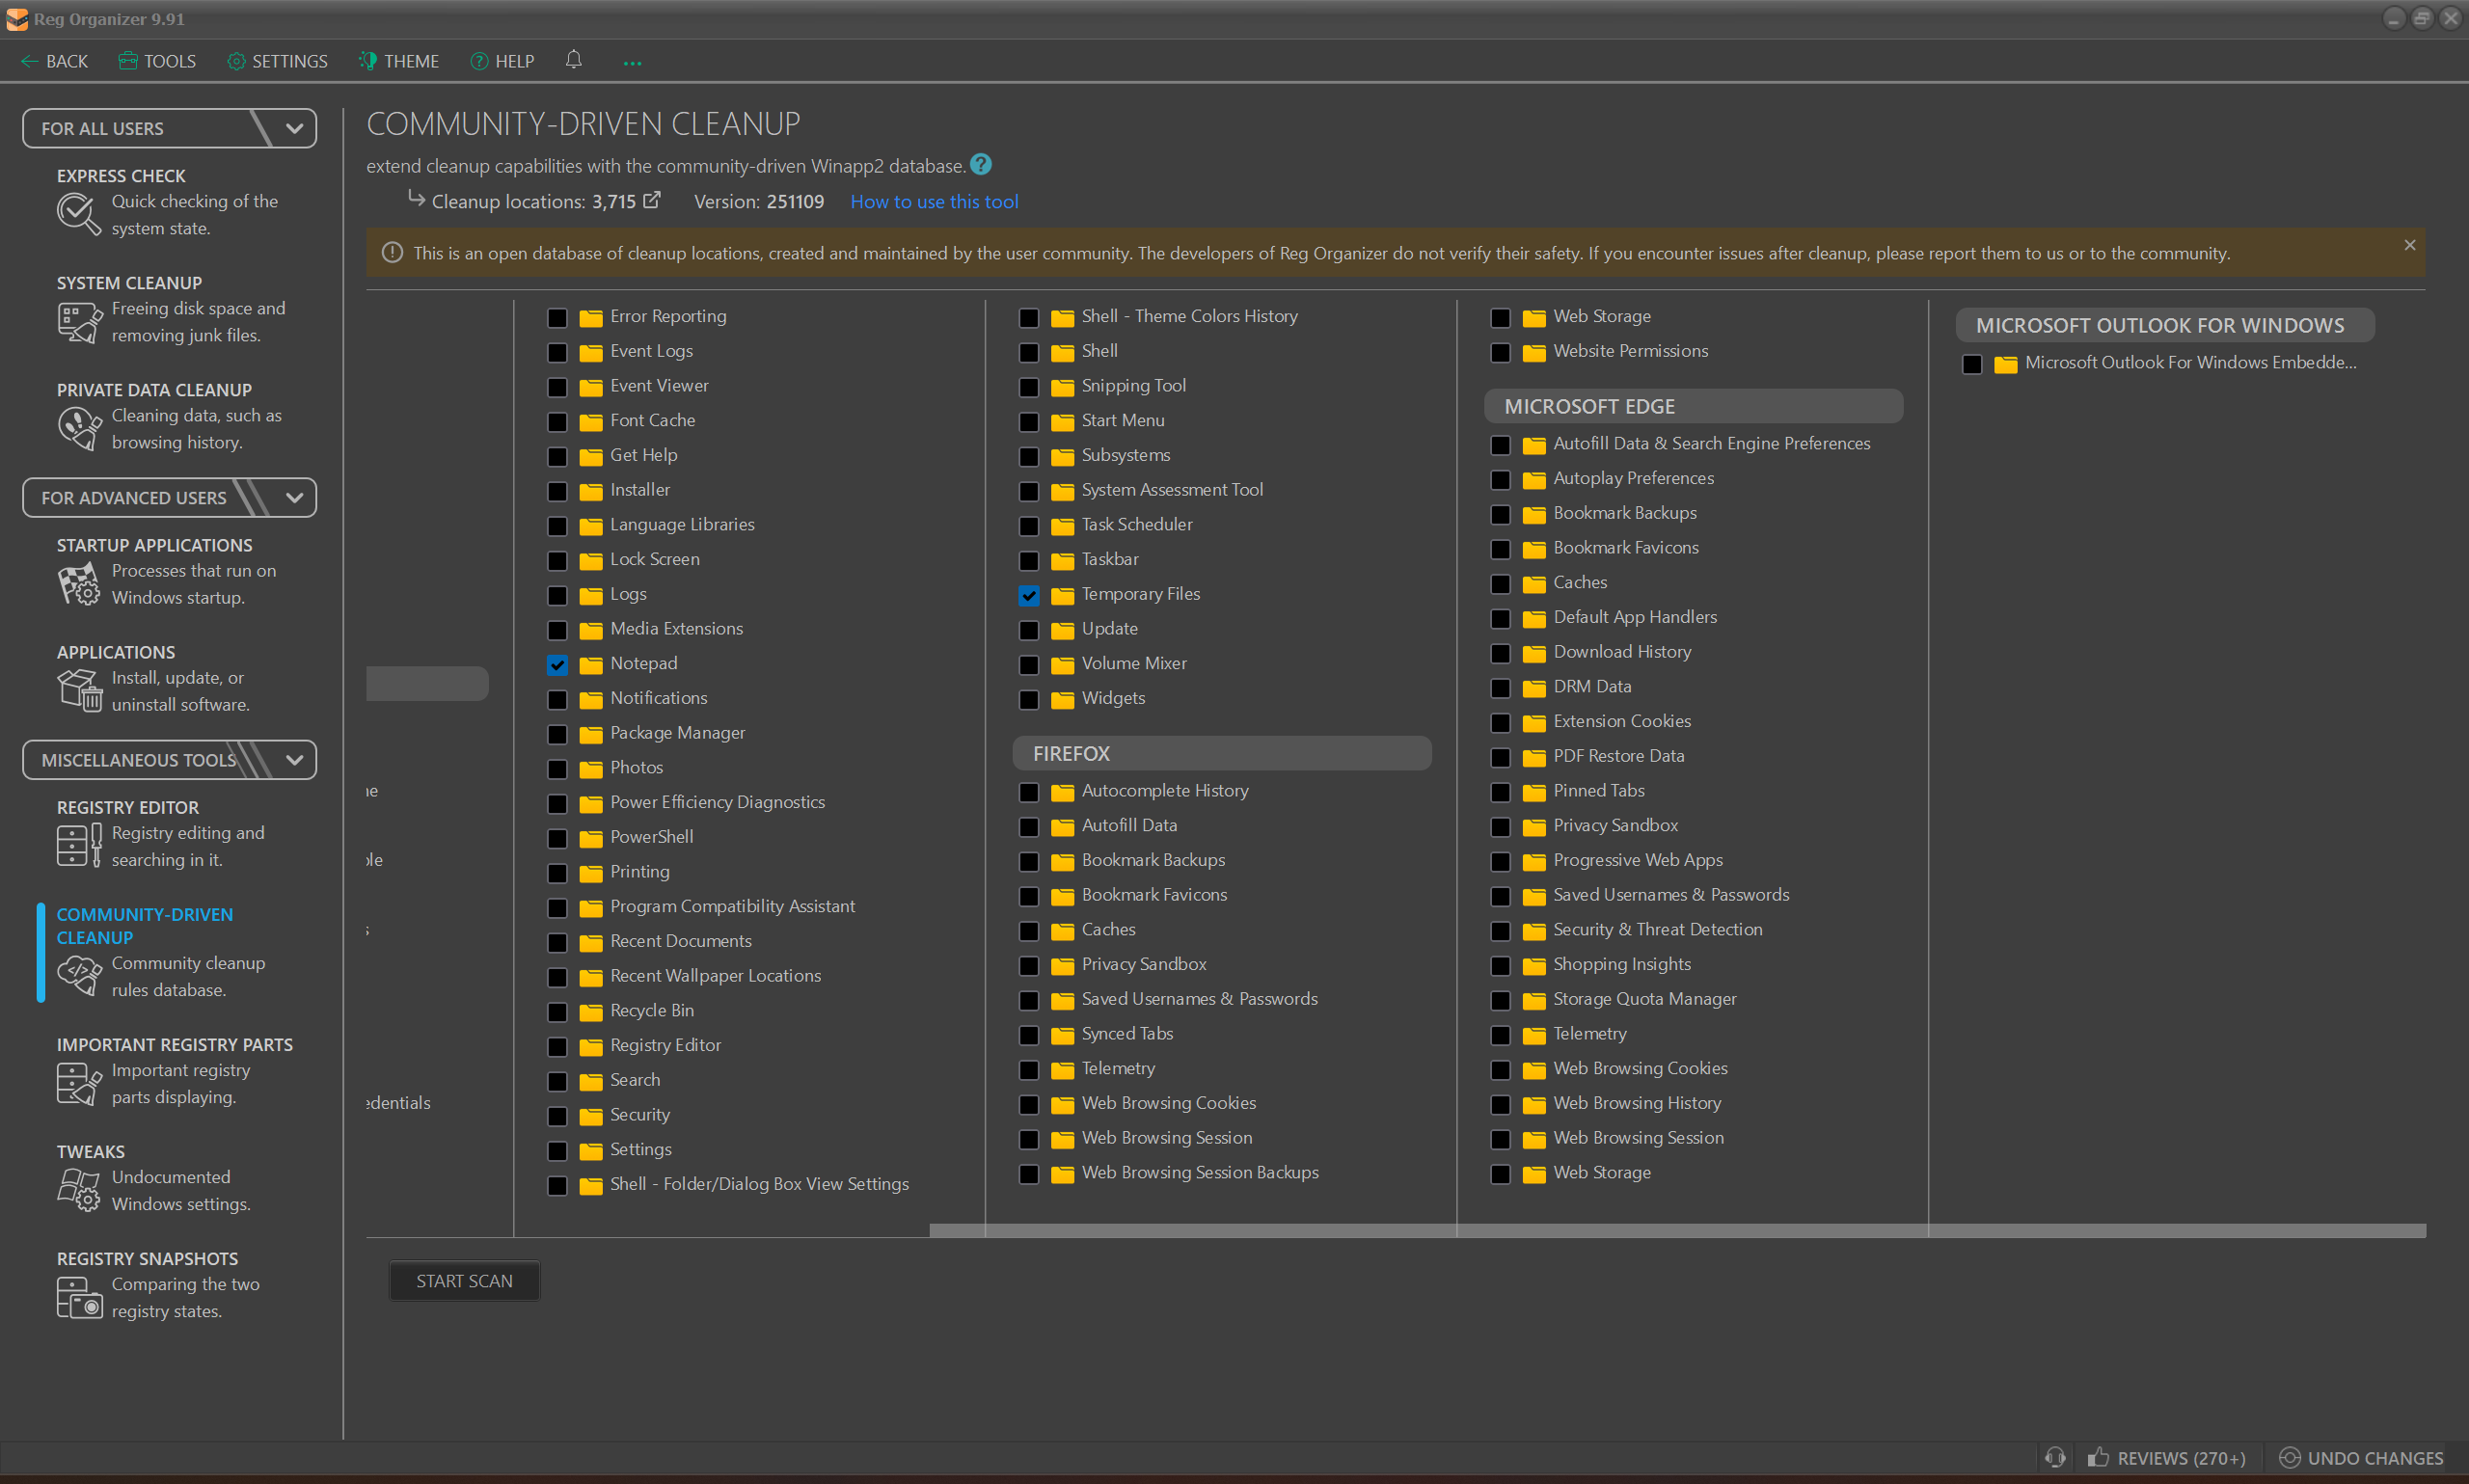Select the Shell - Theme Colors History entry
2469x1484 pixels.
(x=1189, y=316)
